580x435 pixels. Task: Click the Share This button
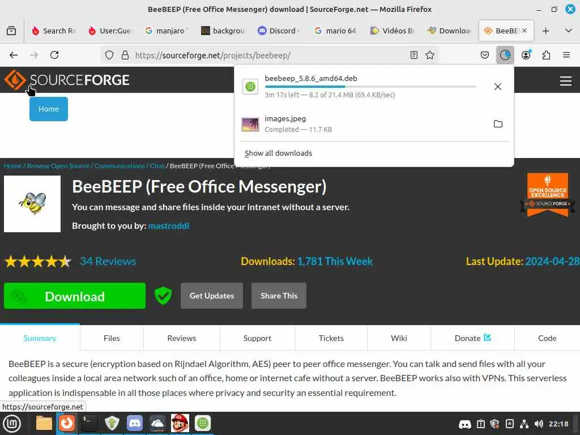pyautogui.click(x=279, y=296)
